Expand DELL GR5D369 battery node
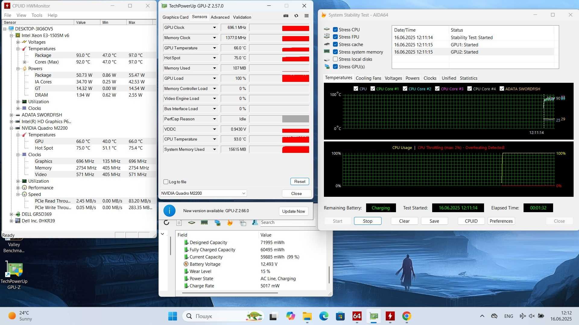 pos(11,214)
